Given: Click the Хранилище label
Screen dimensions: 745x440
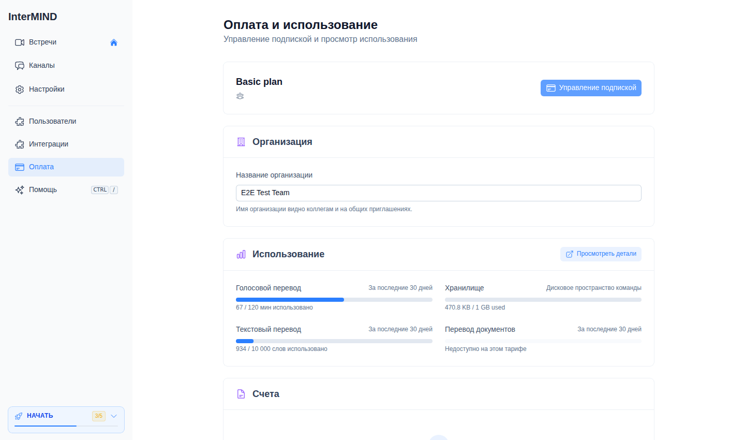Looking at the screenshot, I should tap(465, 288).
